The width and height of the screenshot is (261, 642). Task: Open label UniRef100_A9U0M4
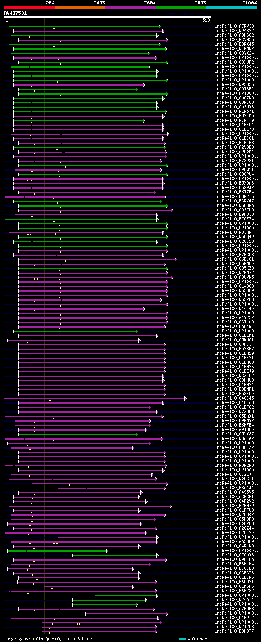pyautogui.click(x=234, y=152)
